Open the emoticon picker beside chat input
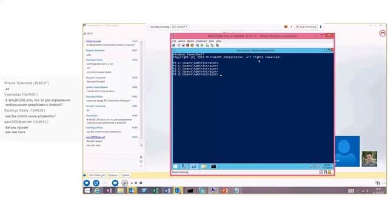 click(141, 162)
